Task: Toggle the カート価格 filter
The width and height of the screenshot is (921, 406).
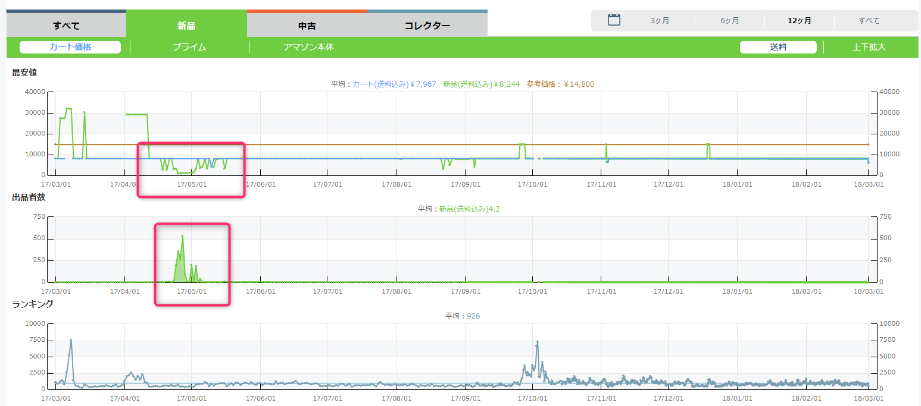Action: [x=70, y=47]
